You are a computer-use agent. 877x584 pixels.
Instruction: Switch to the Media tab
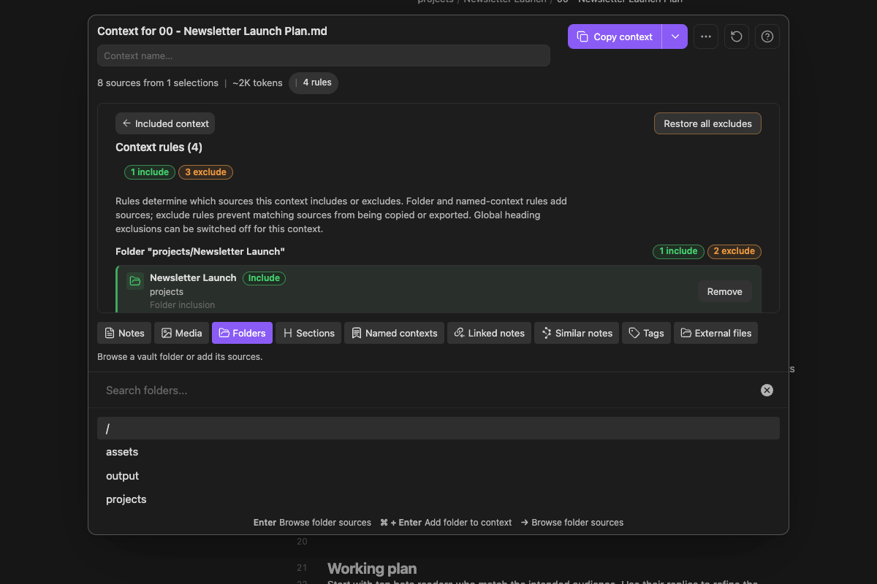click(x=181, y=333)
